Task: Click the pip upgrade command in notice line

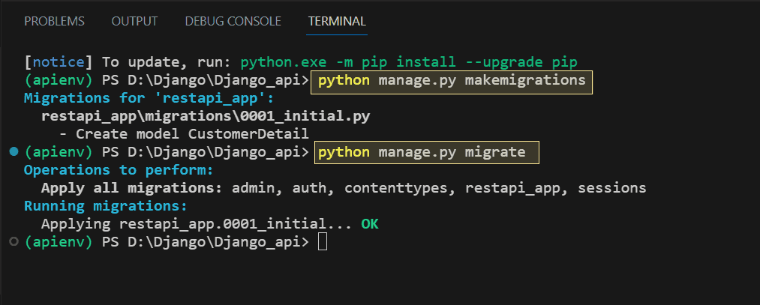Action: pos(409,62)
